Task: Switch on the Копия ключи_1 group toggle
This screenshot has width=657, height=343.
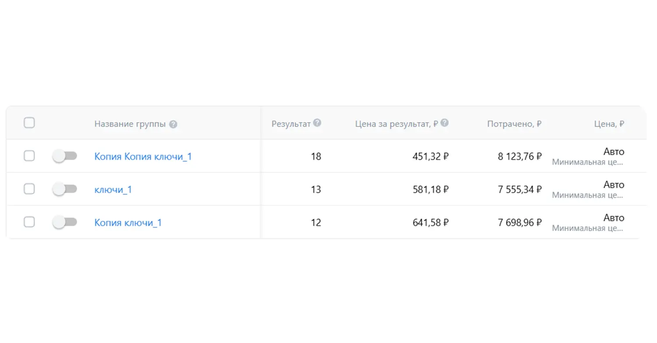Action: tap(64, 222)
